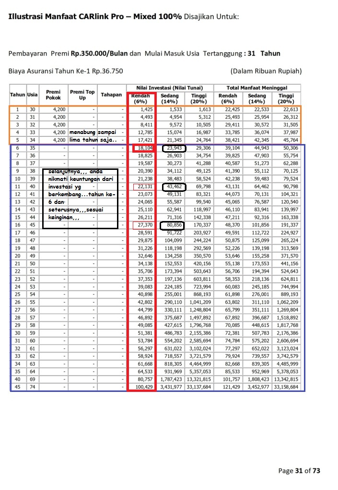The width and height of the screenshot is (338, 490).
Task: Click the "(Dalam Ribuan Rupiah)" note
Action: [x=266, y=71]
